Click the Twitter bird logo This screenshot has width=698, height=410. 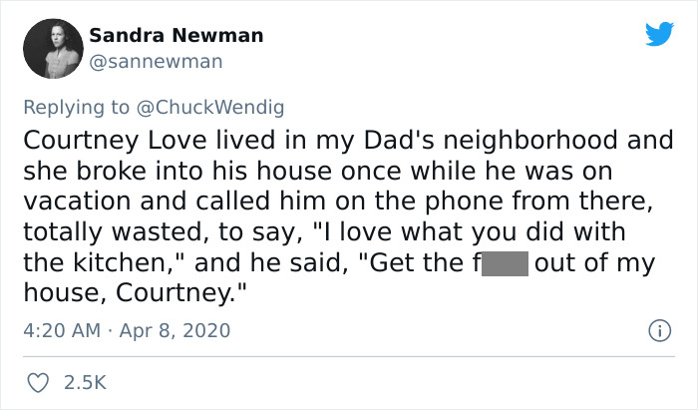click(x=658, y=35)
